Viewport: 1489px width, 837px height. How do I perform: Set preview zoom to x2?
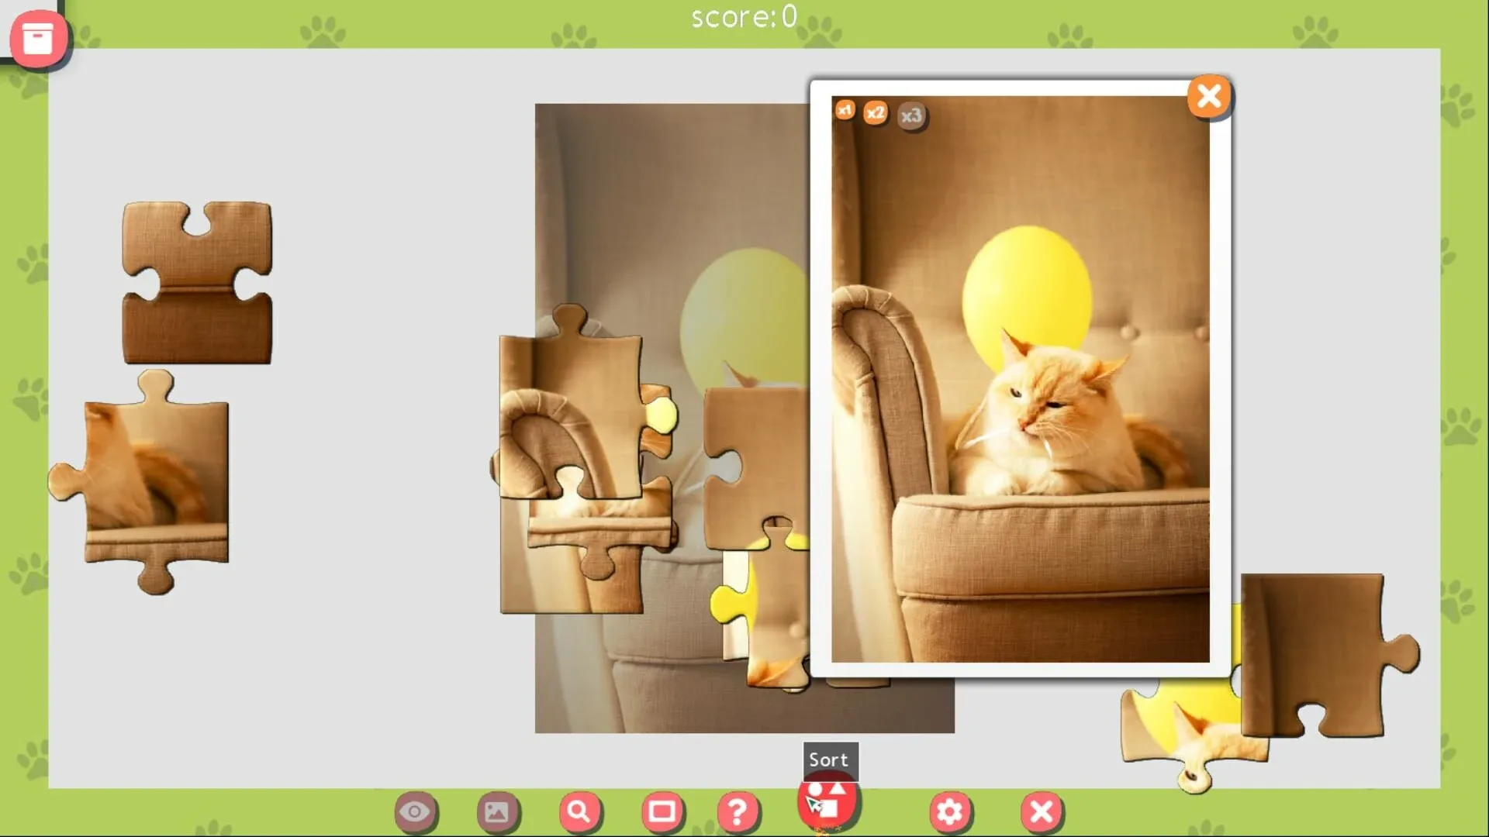coord(876,113)
